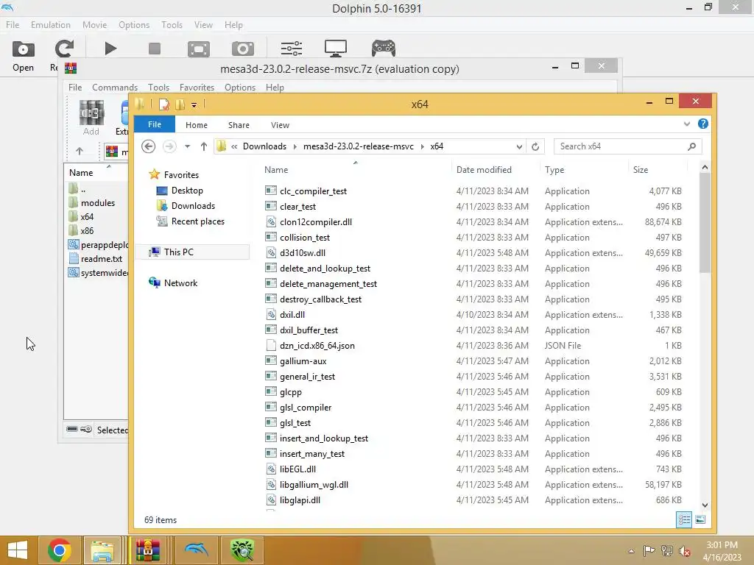
Task: Click WinRAR's Add toolbar icon
Action: click(91, 118)
